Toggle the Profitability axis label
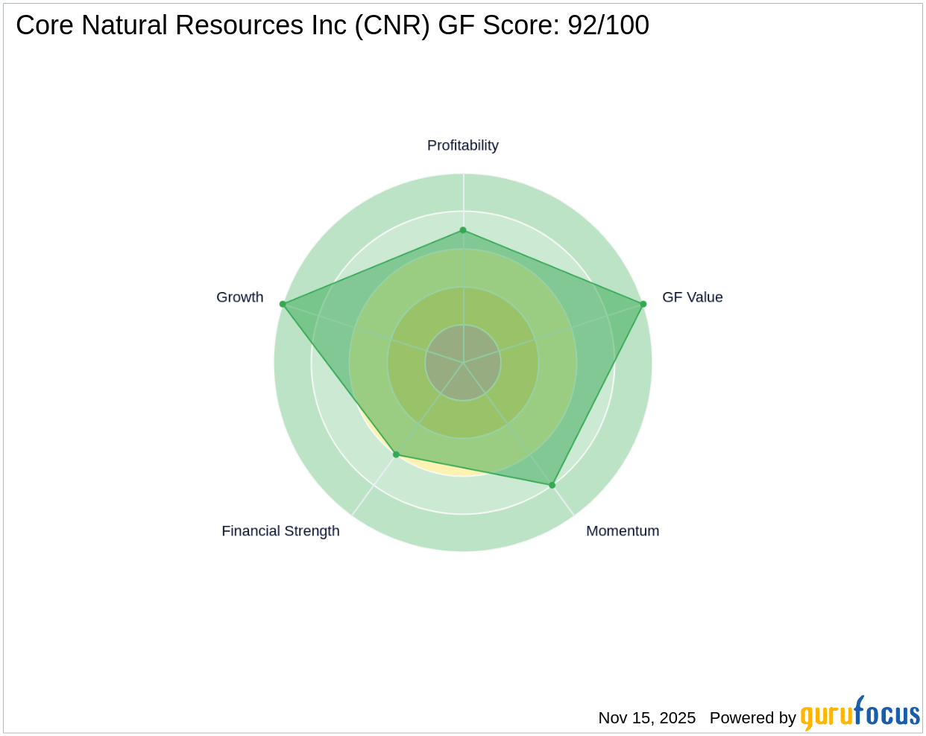This screenshot has height=736, width=926. 462,145
